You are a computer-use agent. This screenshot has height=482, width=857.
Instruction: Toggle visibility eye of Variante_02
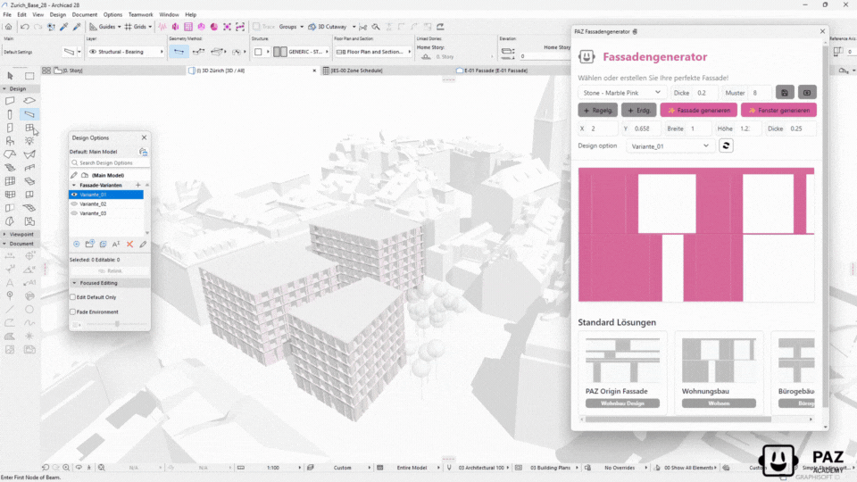pyautogui.click(x=74, y=204)
